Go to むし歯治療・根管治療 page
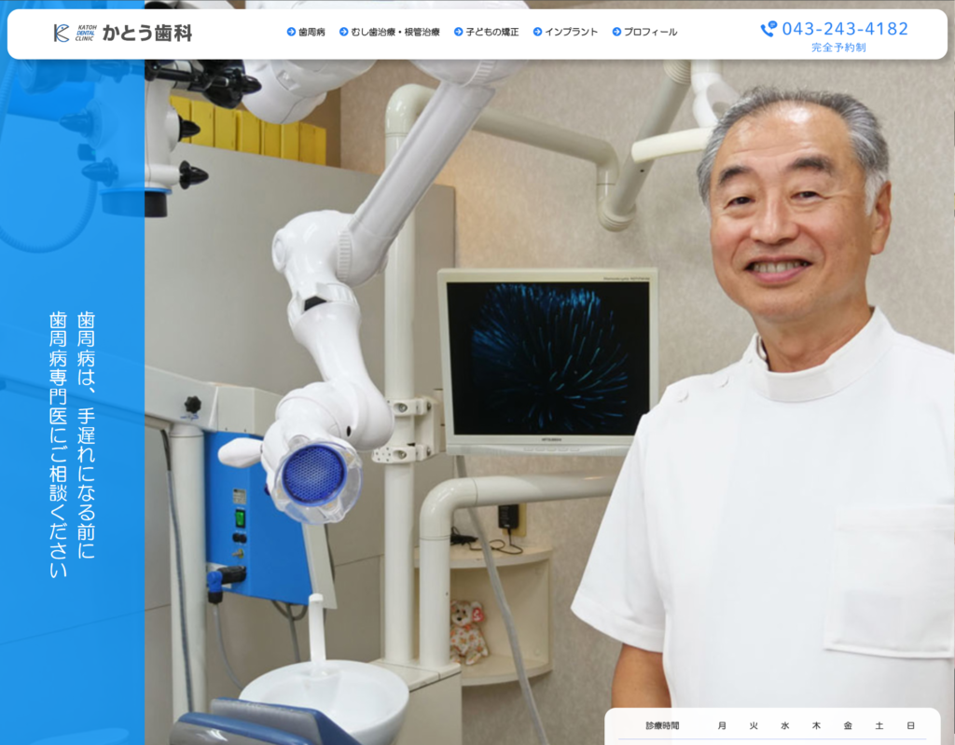Viewport: 955px width, 745px height. coord(395,32)
